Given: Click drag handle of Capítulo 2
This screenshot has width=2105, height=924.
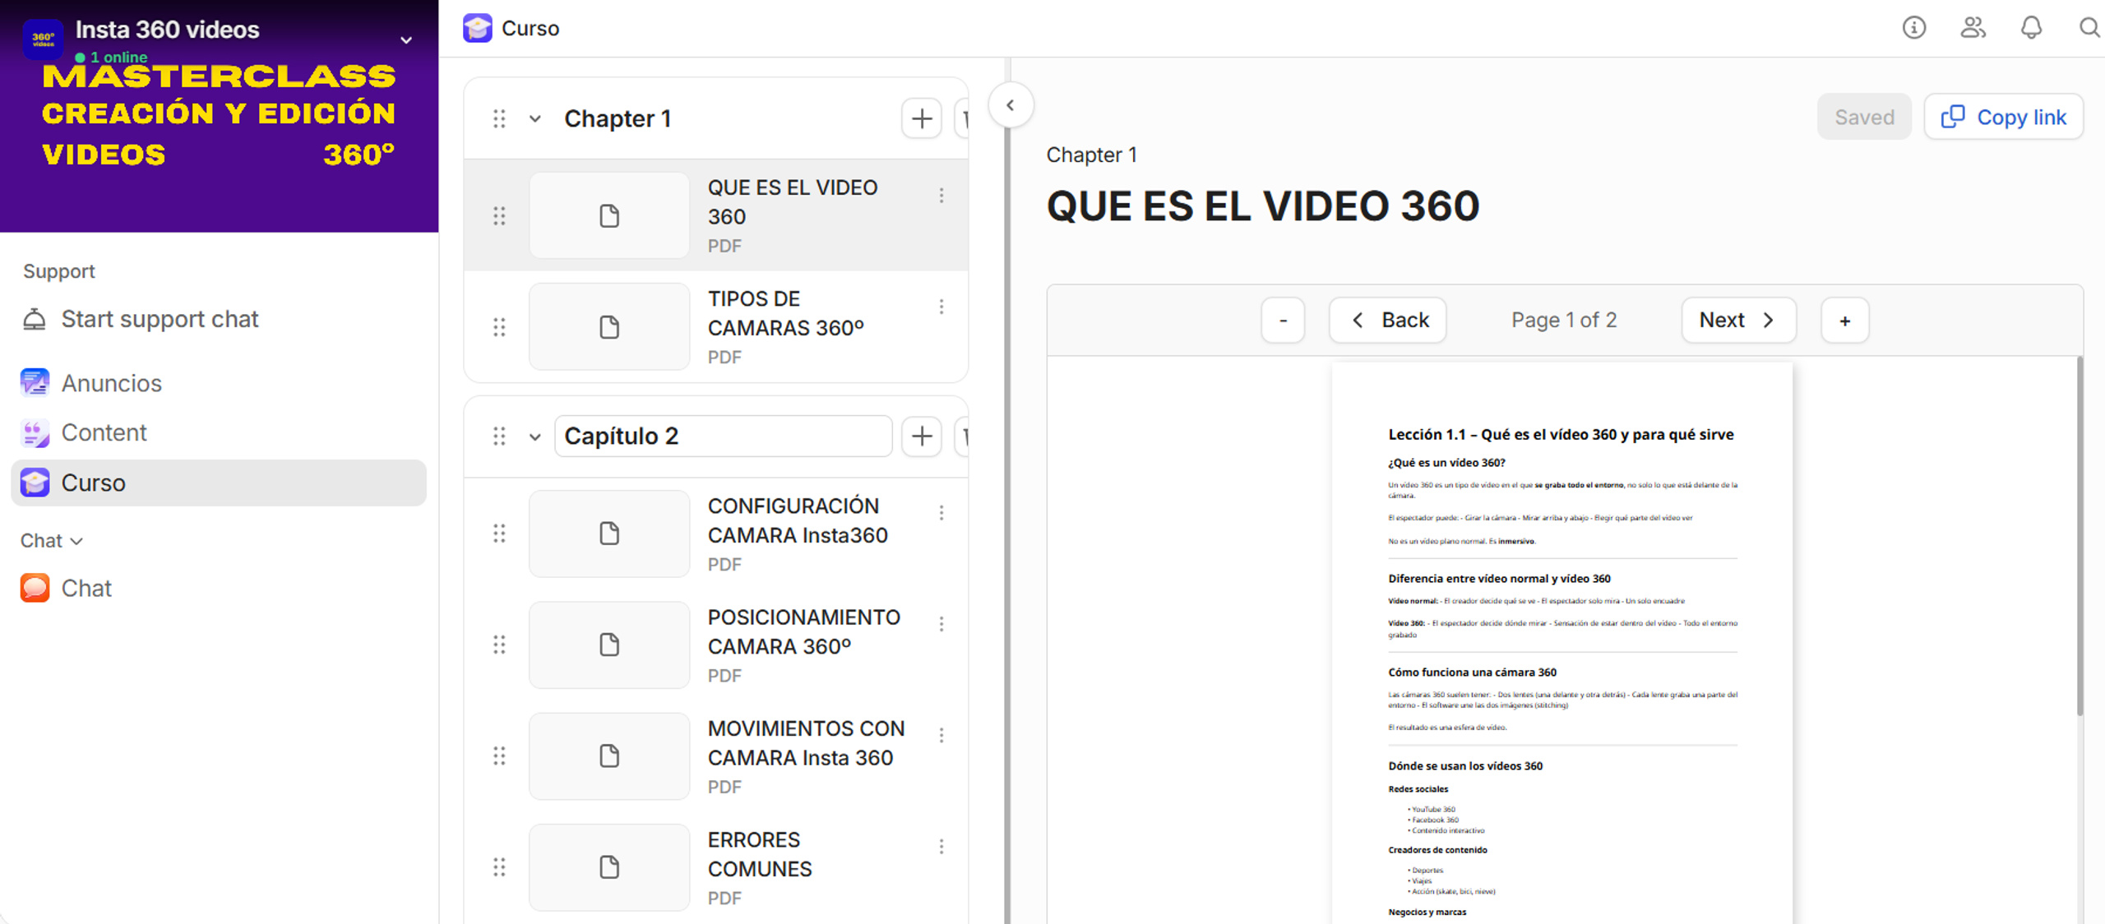Looking at the screenshot, I should 499,436.
